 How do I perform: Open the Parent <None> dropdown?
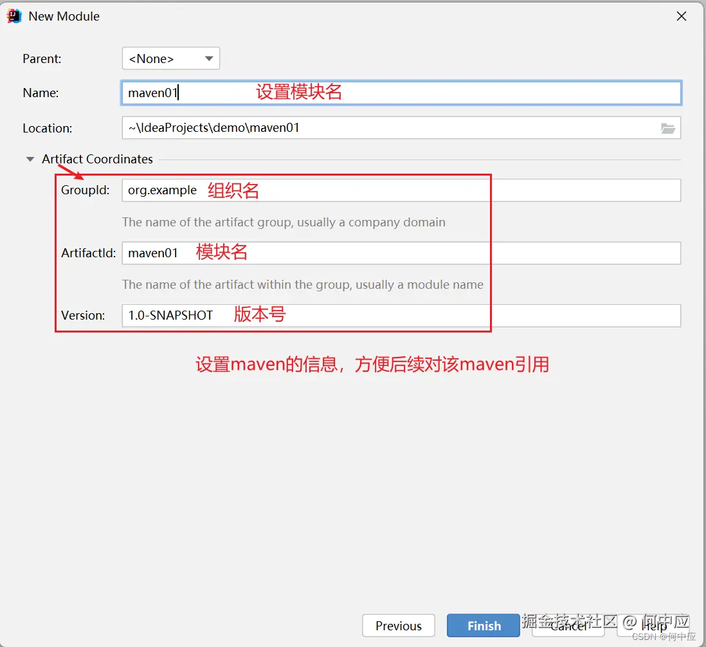170,59
